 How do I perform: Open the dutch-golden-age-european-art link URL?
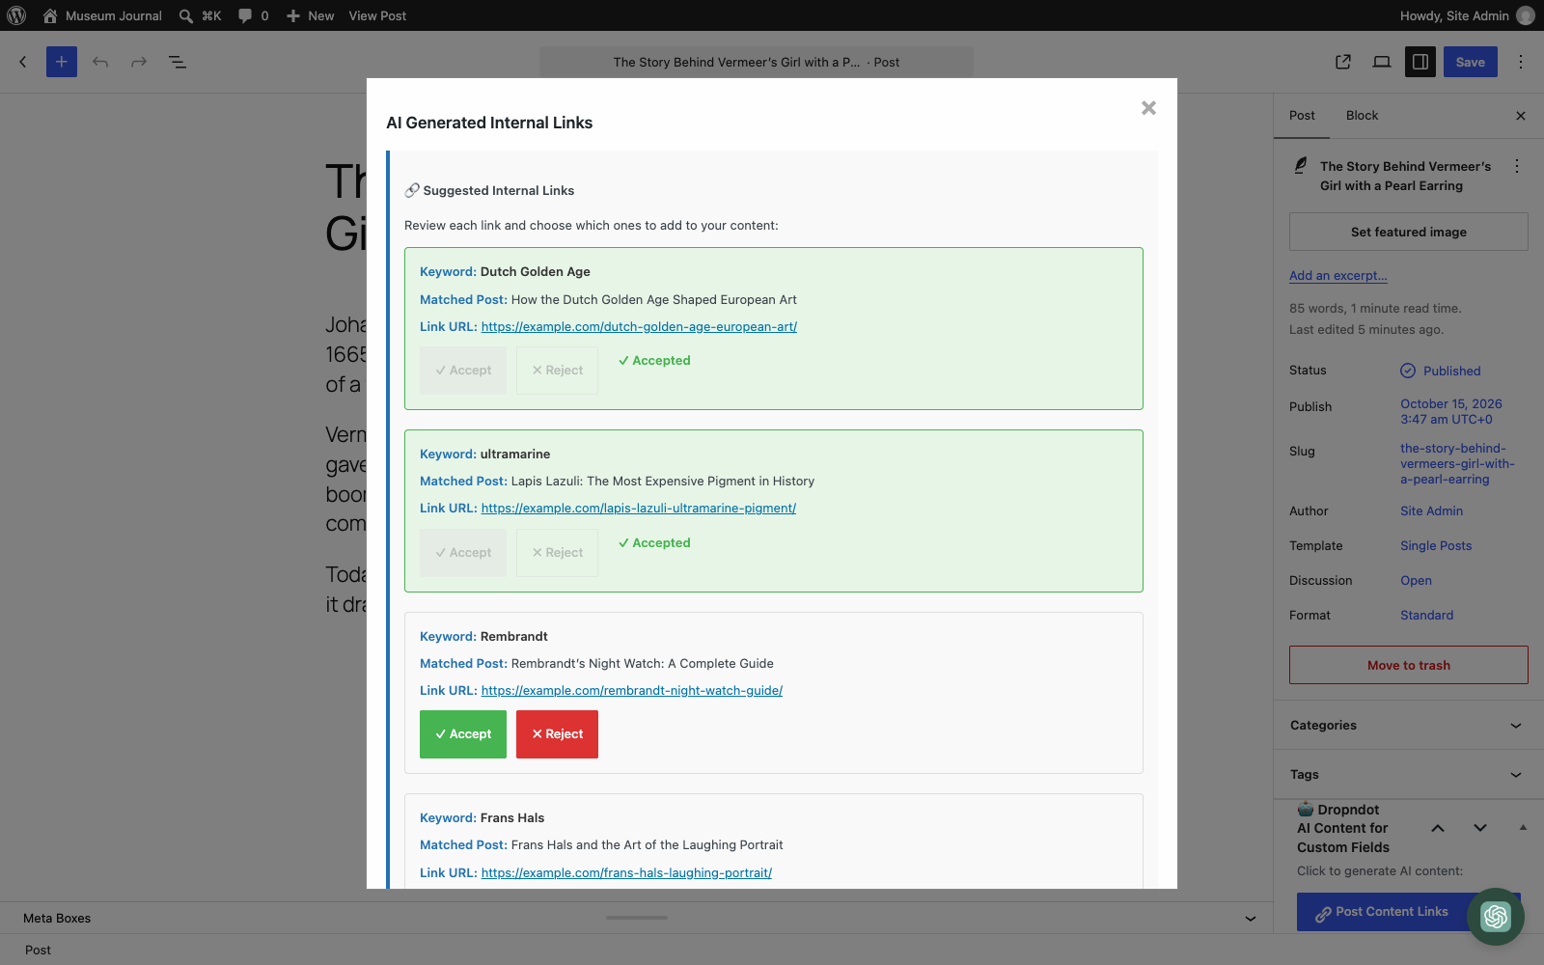(x=639, y=327)
